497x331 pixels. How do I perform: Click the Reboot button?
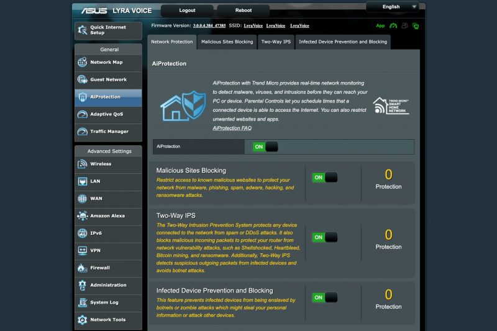tap(244, 11)
